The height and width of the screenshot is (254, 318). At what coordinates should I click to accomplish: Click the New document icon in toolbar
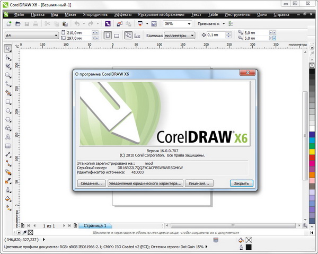(x=9, y=24)
